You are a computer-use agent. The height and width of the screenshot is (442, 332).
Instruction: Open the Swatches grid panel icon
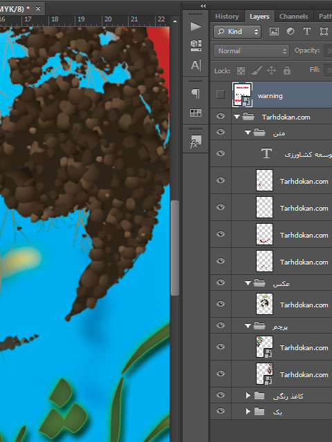coord(196,113)
